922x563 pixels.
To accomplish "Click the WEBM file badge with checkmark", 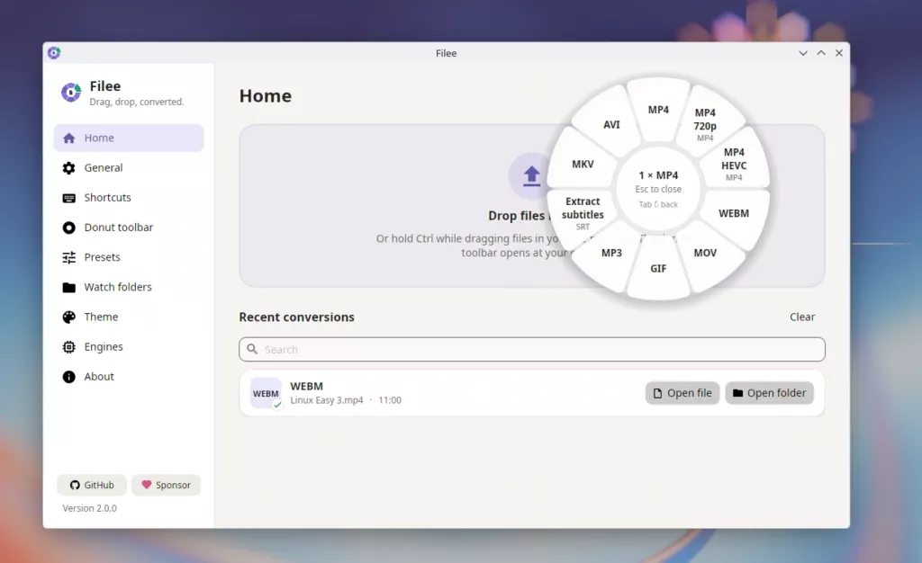I will 266,393.
